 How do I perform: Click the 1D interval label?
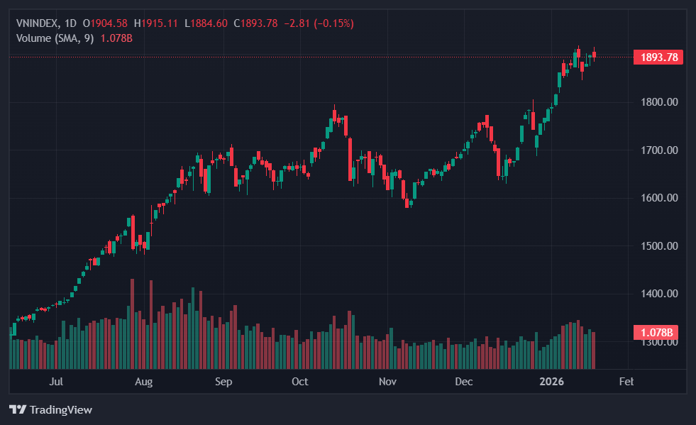[70, 23]
